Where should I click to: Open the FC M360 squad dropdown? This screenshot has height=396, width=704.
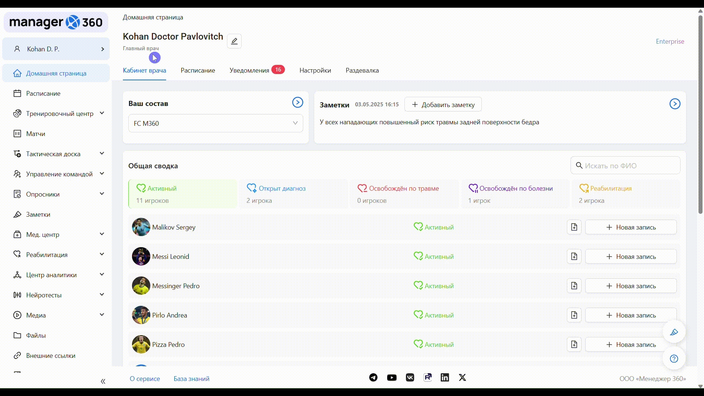pyautogui.click(x=216, y=123)
